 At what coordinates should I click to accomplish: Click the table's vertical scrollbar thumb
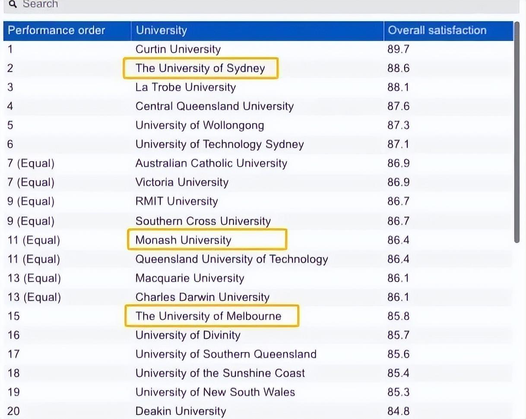coord(516,132)
